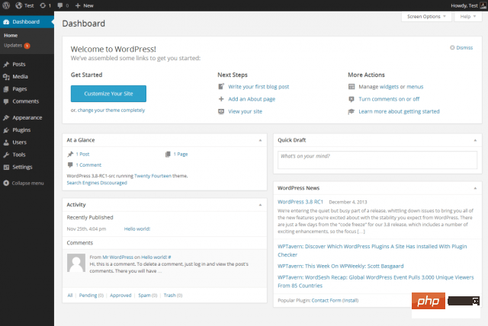Expand the Screen Options dropdown

tap(426, 17)
